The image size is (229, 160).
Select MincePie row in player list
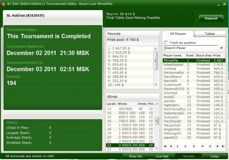[x=194, y=60]
